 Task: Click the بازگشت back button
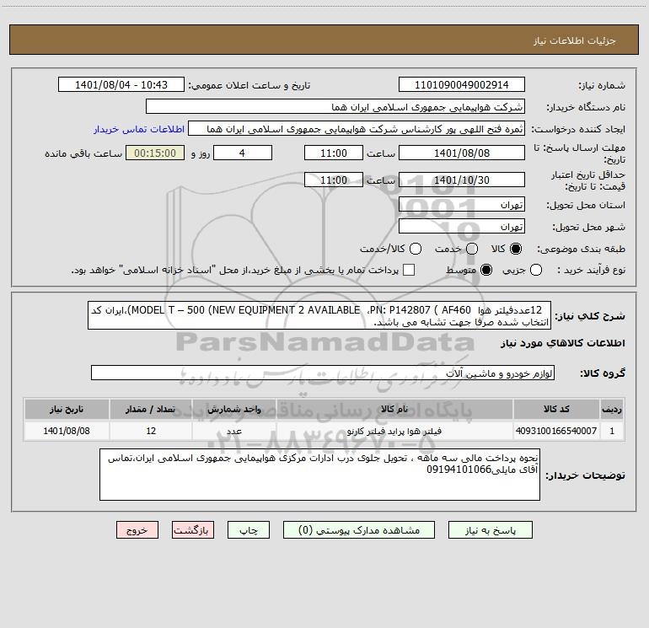(x=193, y=530)
